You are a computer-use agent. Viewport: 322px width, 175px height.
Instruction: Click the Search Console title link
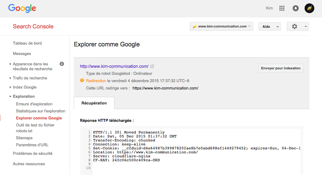pyautogui.click(x=33, y=27)
